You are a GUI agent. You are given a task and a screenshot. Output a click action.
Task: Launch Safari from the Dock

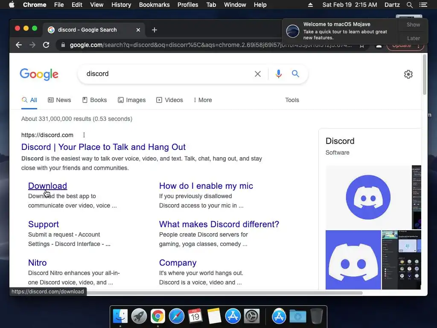[x=176, y=316]
